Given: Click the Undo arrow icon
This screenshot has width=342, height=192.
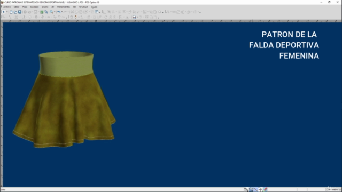Looking at the screenshot, I should [59, 12].
